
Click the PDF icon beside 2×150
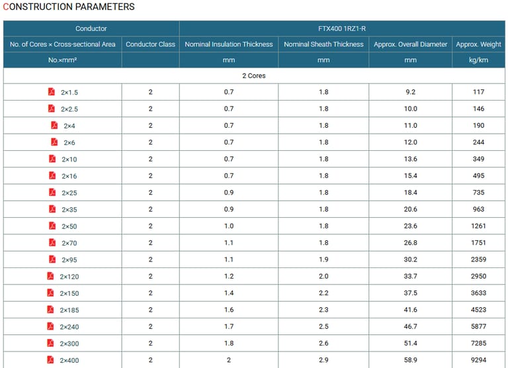[50, 293]
